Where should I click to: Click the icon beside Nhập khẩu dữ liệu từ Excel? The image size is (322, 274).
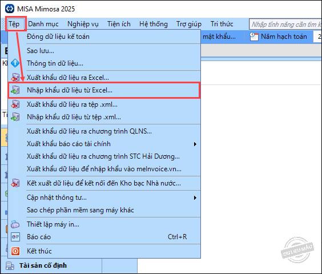click(x=15, y=90)
